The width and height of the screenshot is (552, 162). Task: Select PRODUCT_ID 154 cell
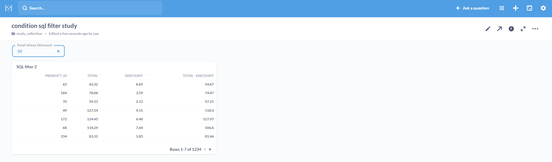coord(64,136)
